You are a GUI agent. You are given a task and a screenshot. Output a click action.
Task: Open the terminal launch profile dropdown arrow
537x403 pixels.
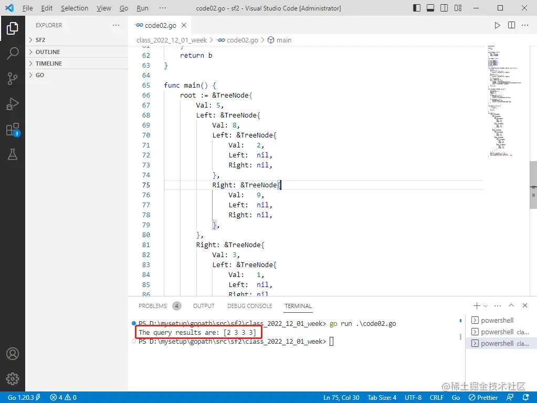[x=485, y=305]
